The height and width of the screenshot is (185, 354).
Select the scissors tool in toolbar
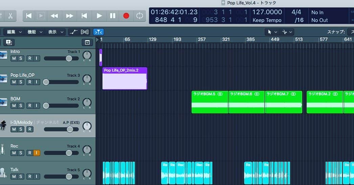tap(10, 16)
